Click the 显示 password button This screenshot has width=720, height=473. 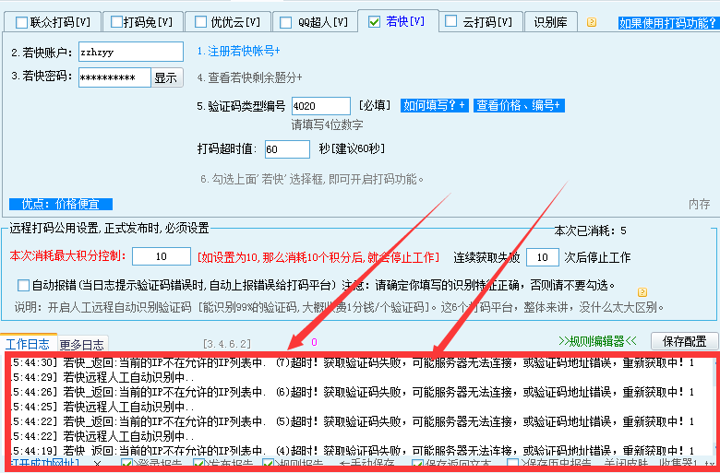166,77
